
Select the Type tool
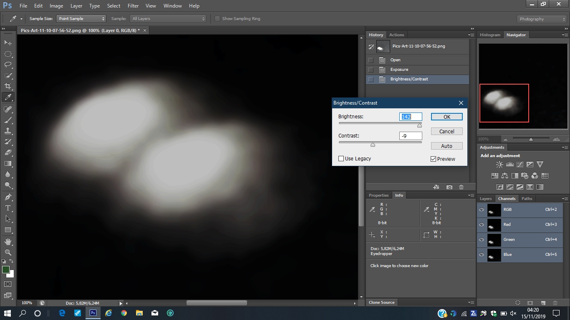coord(8,207)
